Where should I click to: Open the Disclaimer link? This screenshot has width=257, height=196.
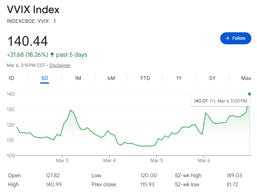(x=60, y=65)
